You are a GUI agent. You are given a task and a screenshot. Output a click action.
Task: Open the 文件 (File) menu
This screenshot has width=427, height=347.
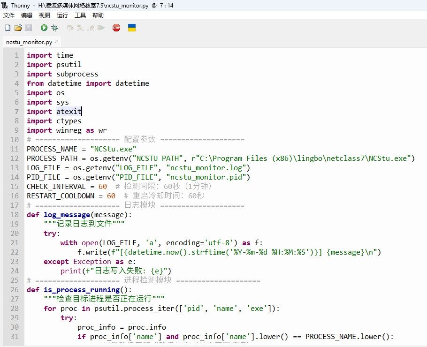click(9, 15)
